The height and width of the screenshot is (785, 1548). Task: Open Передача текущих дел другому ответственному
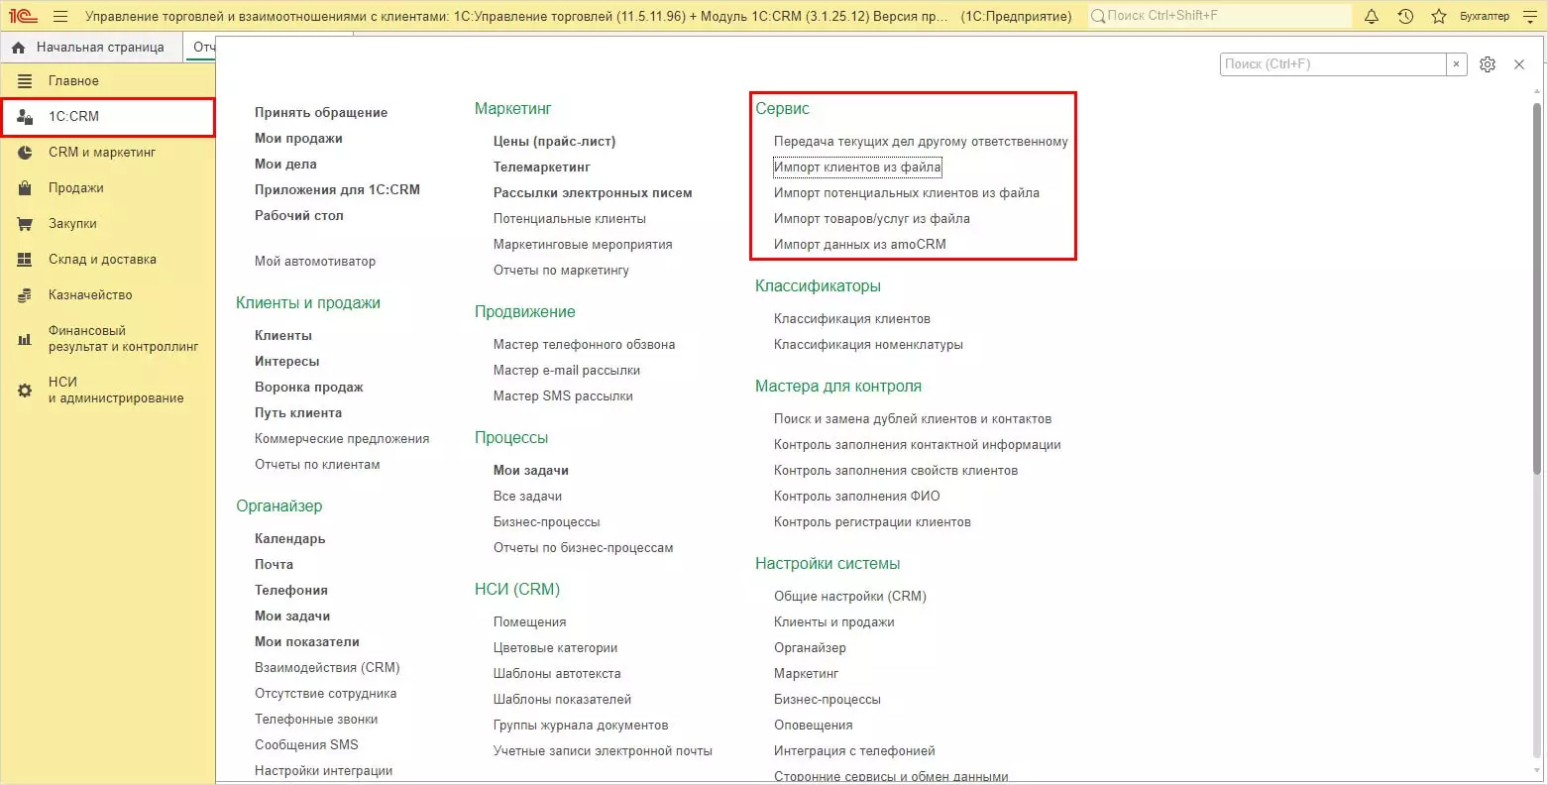point(921,142)
